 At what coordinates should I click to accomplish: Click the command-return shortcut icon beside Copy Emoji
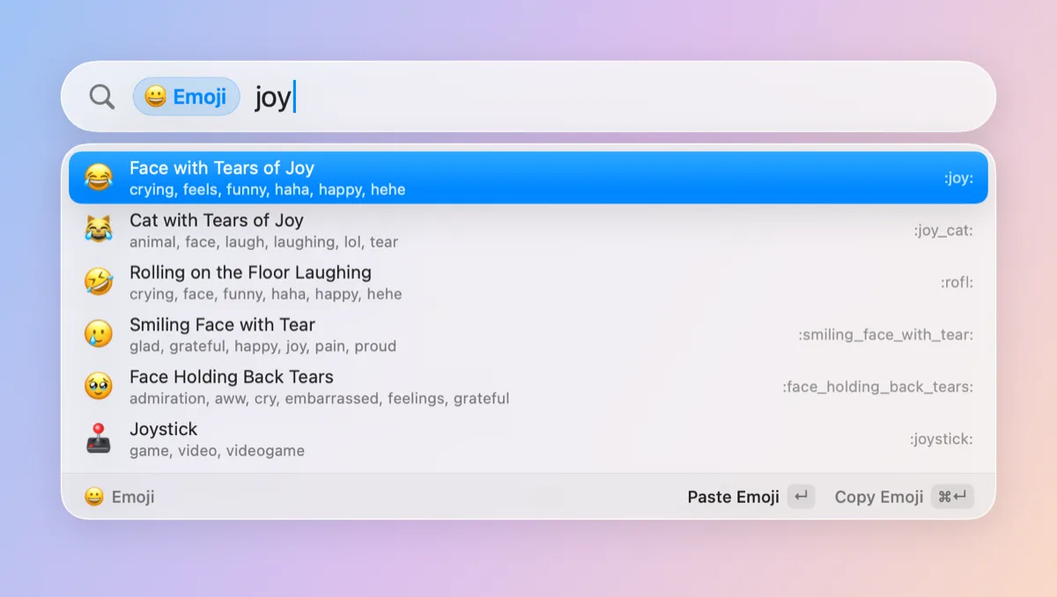pos(952,497)
